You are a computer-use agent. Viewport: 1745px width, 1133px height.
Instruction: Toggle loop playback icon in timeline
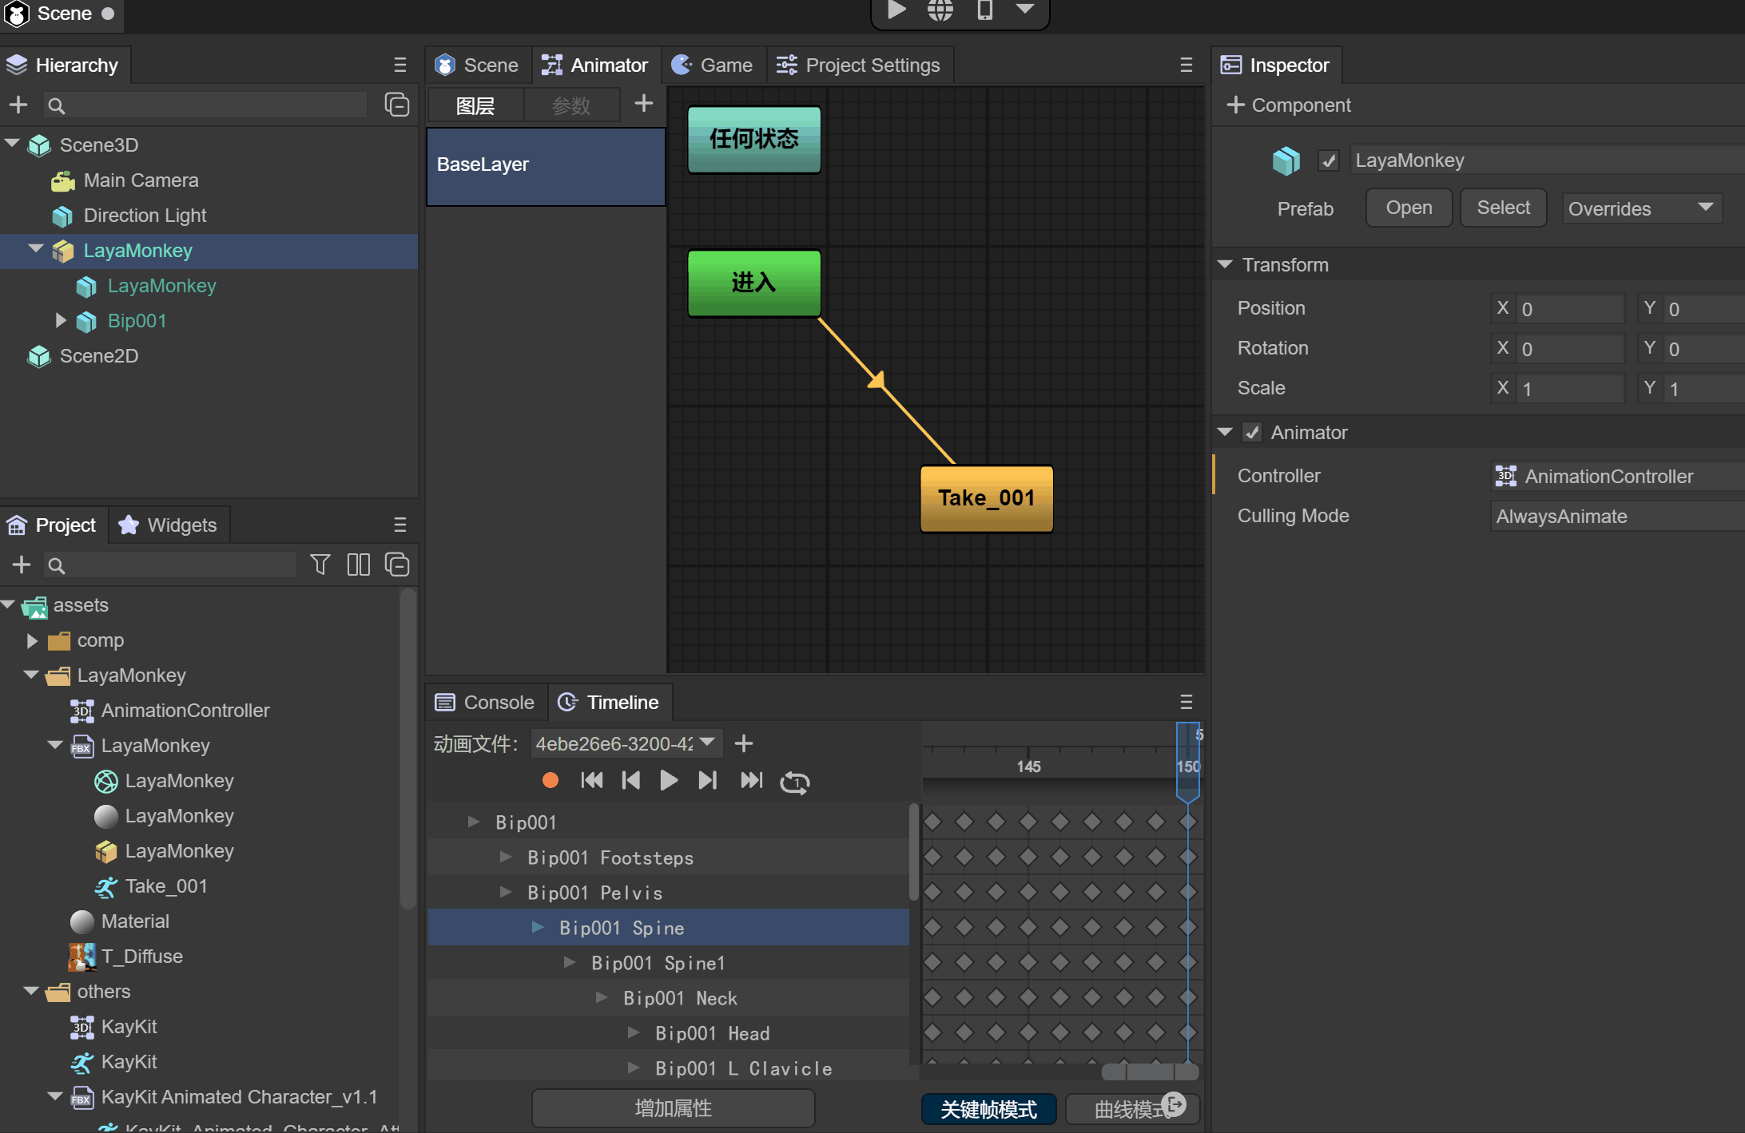(x=794, y=782)
